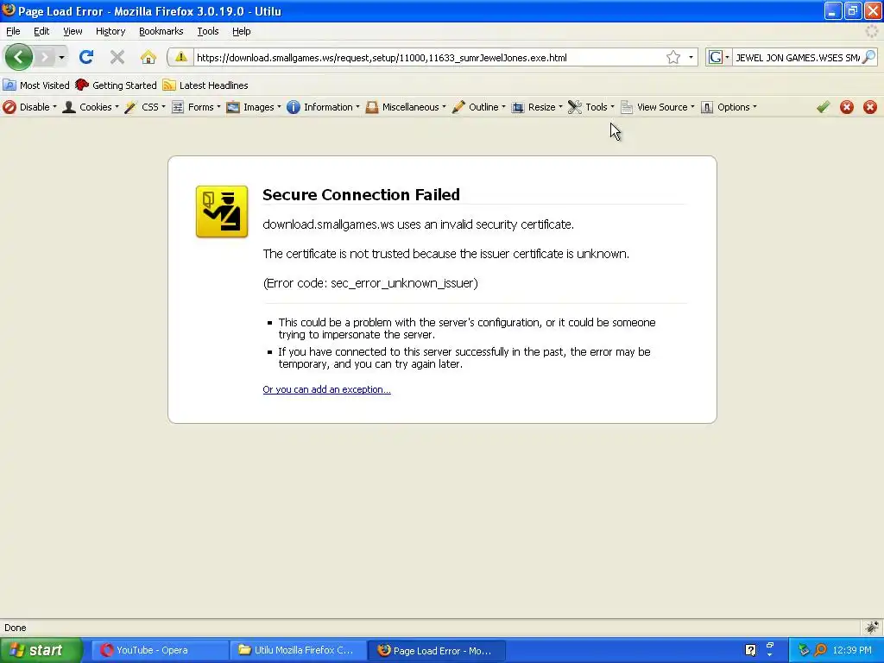Image resolution: width=884 pixels, height=663 pixels.
Task: Click the Forward navigation arrow
Action: click(45, 57)
